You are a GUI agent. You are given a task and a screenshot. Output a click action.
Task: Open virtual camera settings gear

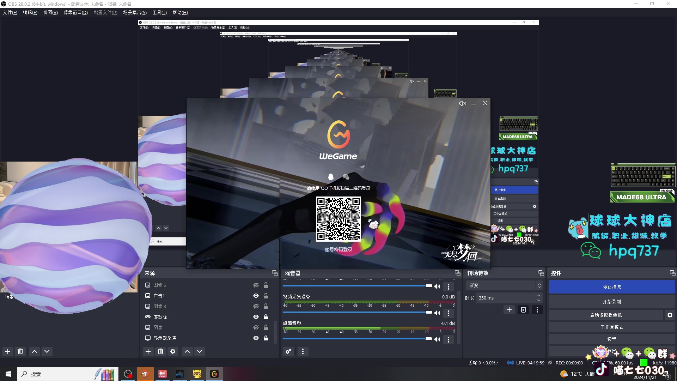coord(670,315)
